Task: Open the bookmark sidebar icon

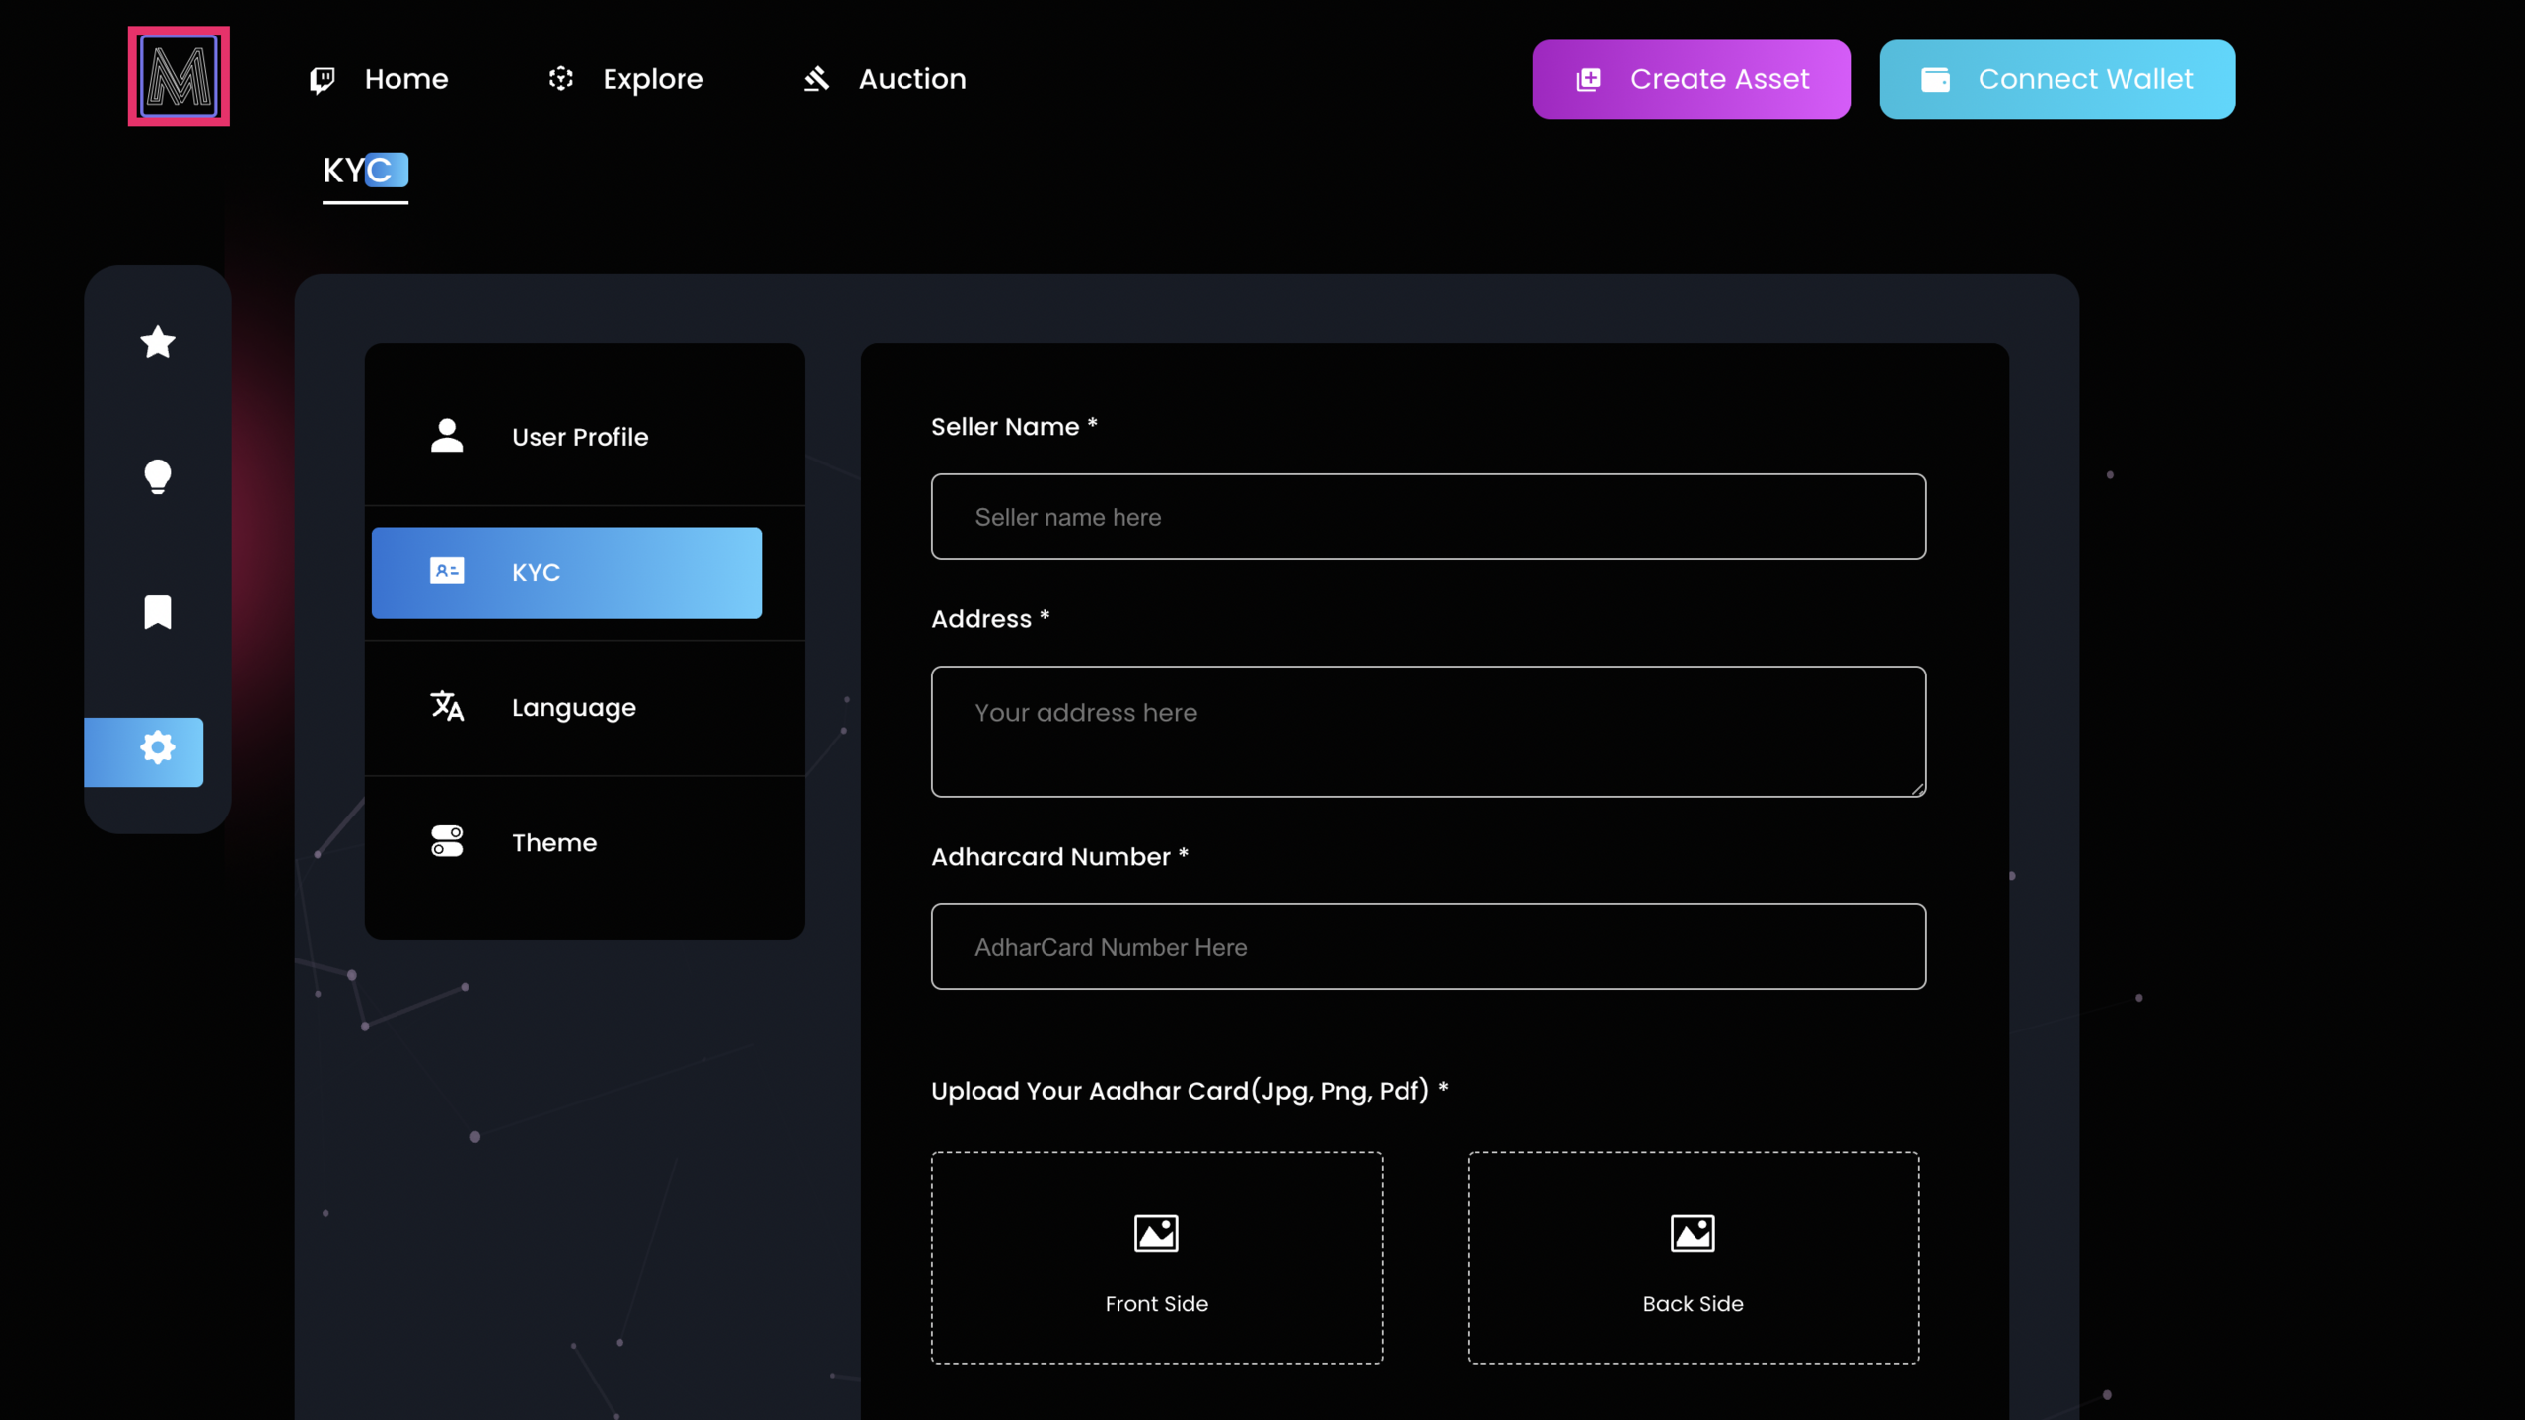Action: (158, 611)
